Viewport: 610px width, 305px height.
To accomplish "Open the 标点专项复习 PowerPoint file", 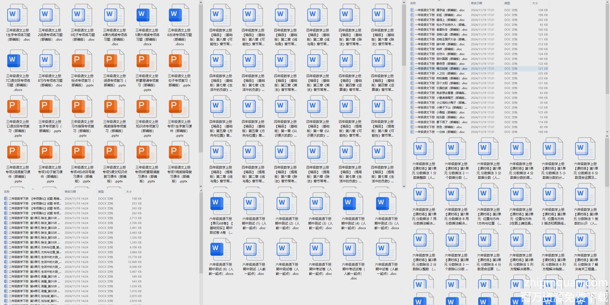I will pyautogui.click(x=82, y=61).
